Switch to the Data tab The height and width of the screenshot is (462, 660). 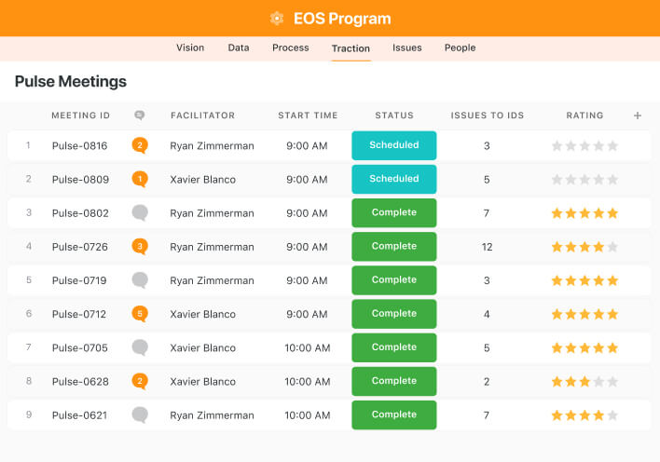coord(239,48)
